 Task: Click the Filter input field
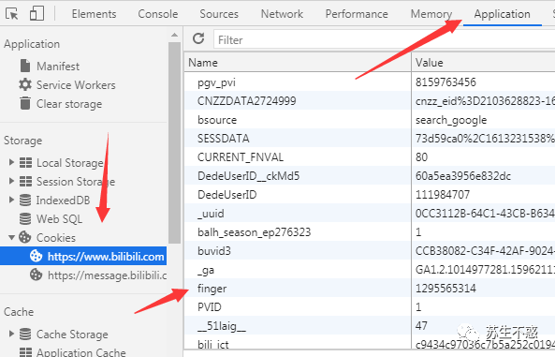click(384, 39)
